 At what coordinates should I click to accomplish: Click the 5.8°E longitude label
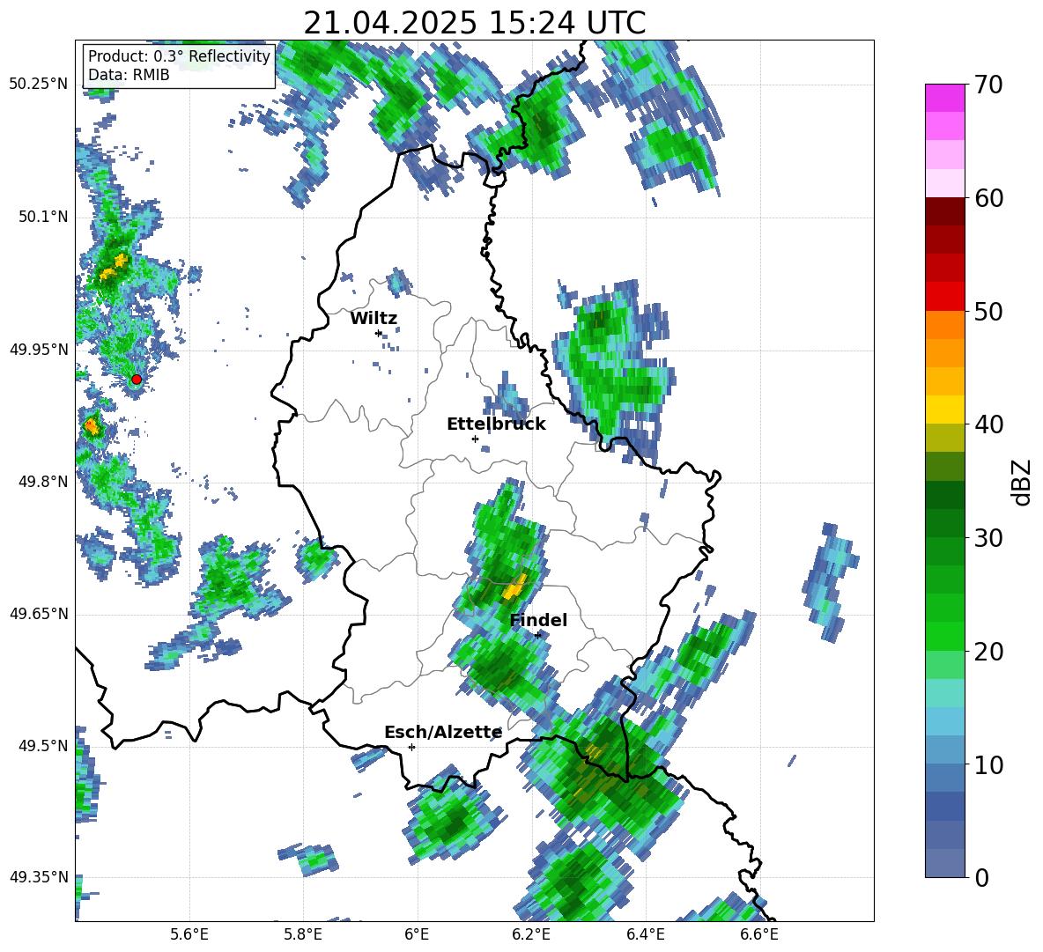tap(303, 934)
